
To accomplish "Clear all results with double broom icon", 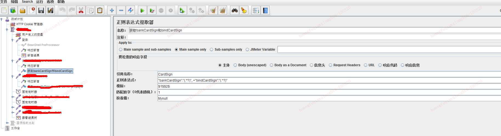I will 223,10.
